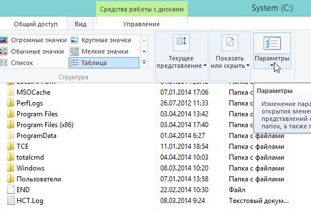311x211 pixels.
Task: Open Текущее представление dropdown arrow
Action: tap(205, 66)
